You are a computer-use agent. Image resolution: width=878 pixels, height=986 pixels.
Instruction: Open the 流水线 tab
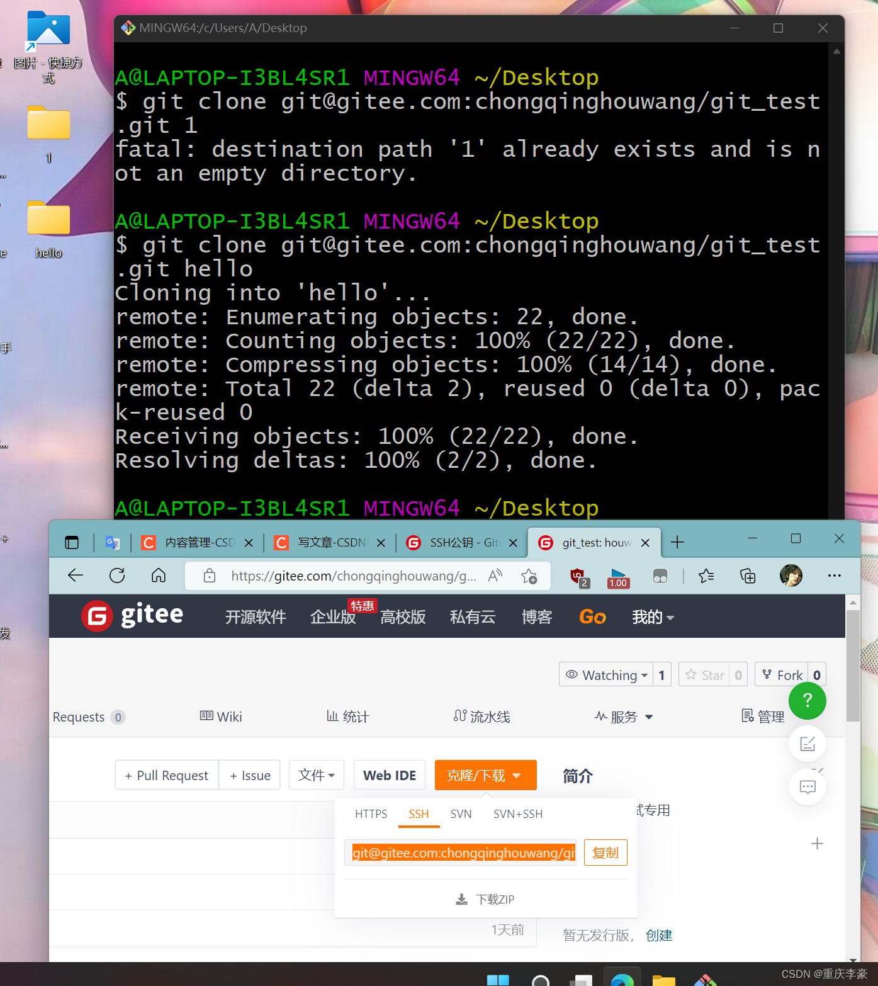(x=481, y=717)
